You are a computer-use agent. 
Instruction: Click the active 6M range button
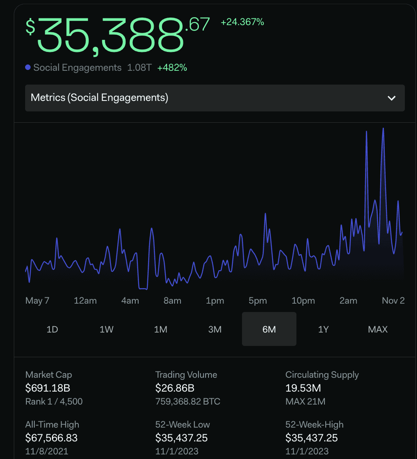click(x=269, y=329)
